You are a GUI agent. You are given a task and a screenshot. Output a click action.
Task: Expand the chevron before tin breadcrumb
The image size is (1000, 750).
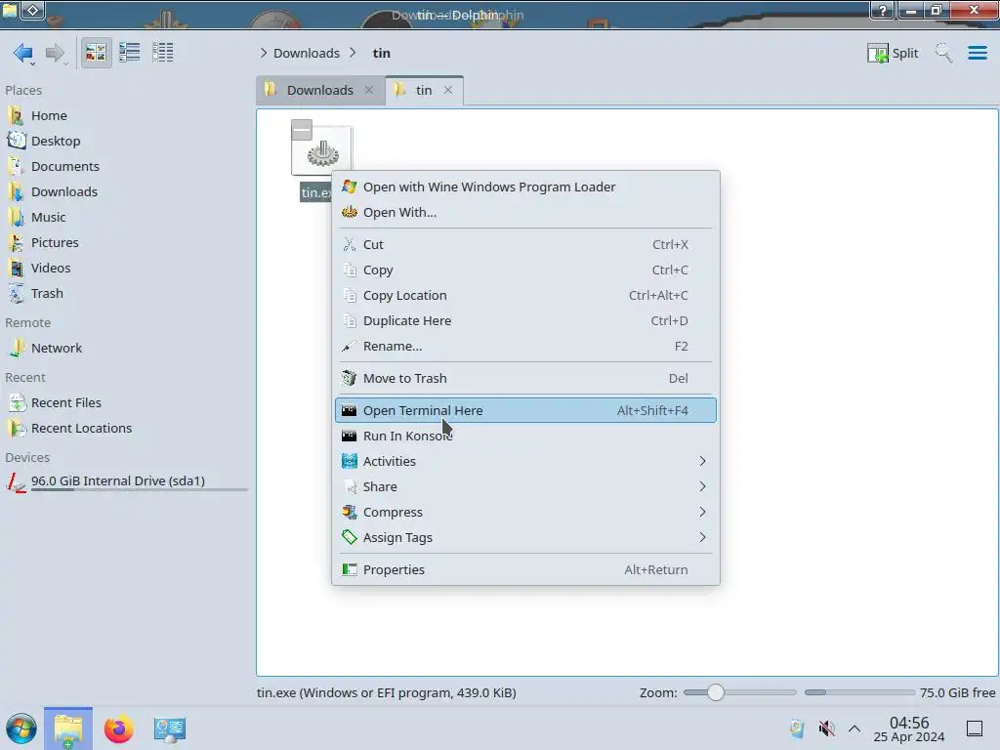[353, 53]
